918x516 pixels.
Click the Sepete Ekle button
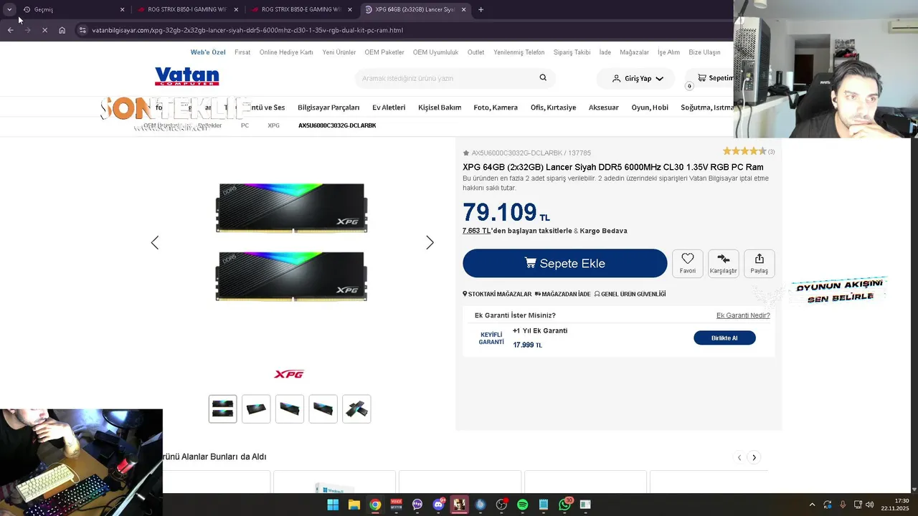coord(565,263)
